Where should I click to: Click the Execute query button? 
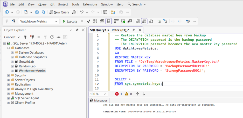(70, 21)
